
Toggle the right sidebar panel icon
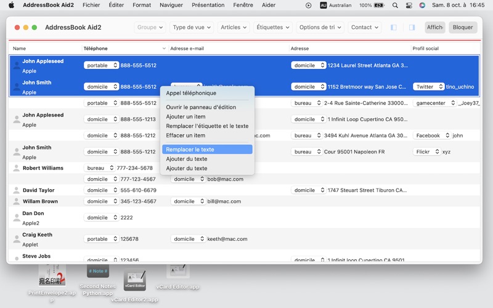tap(412, 27)
